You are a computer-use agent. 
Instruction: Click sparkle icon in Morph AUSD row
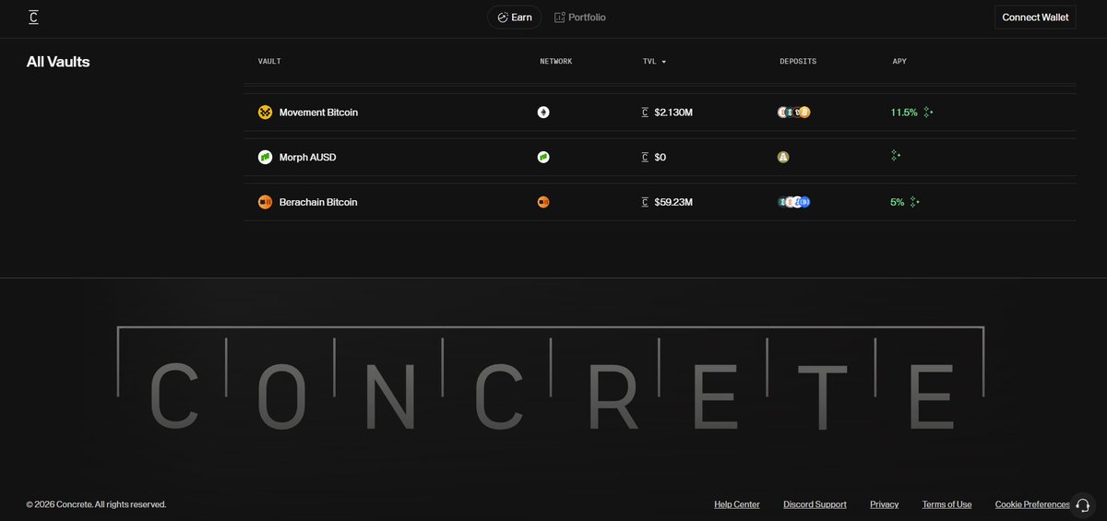coord(895,156)
